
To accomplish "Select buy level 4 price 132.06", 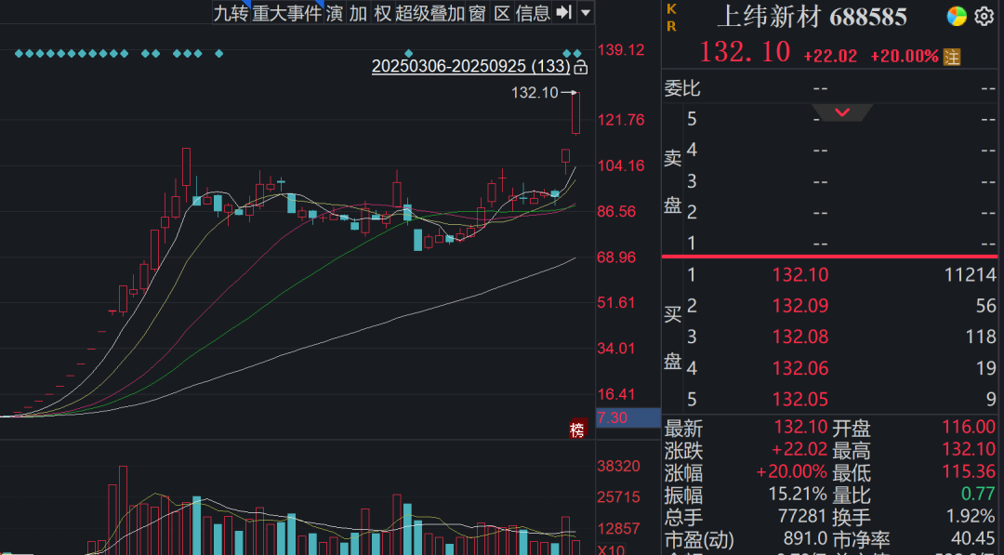I will pos(800,368).
